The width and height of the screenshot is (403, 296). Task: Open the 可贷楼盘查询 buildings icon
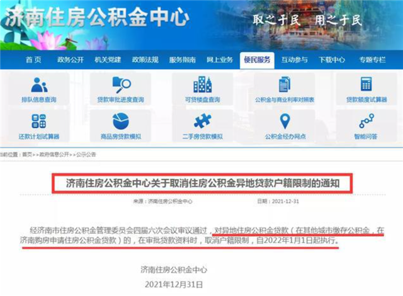(203, 84)
